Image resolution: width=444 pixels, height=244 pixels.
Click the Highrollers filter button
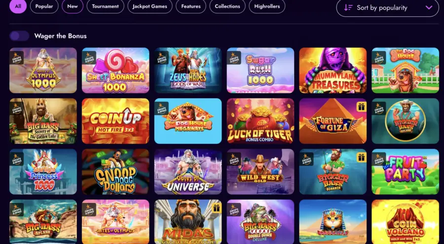pos(267,6)
